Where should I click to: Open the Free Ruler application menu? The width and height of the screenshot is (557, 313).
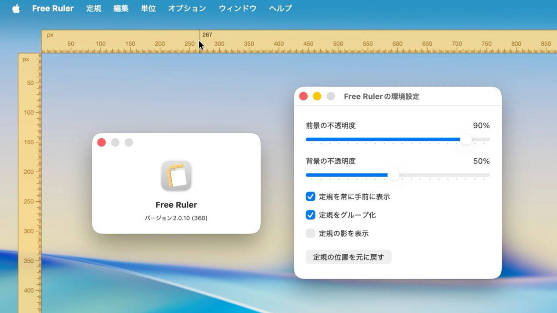(53, 8)
